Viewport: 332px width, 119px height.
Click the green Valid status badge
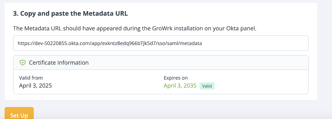pos(207,86)
